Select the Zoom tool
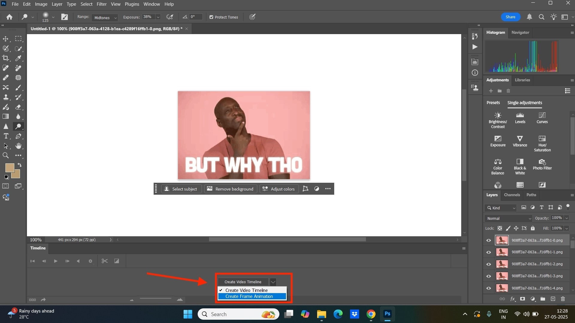The width and height of the screenshot is (575, 323). 6,156
